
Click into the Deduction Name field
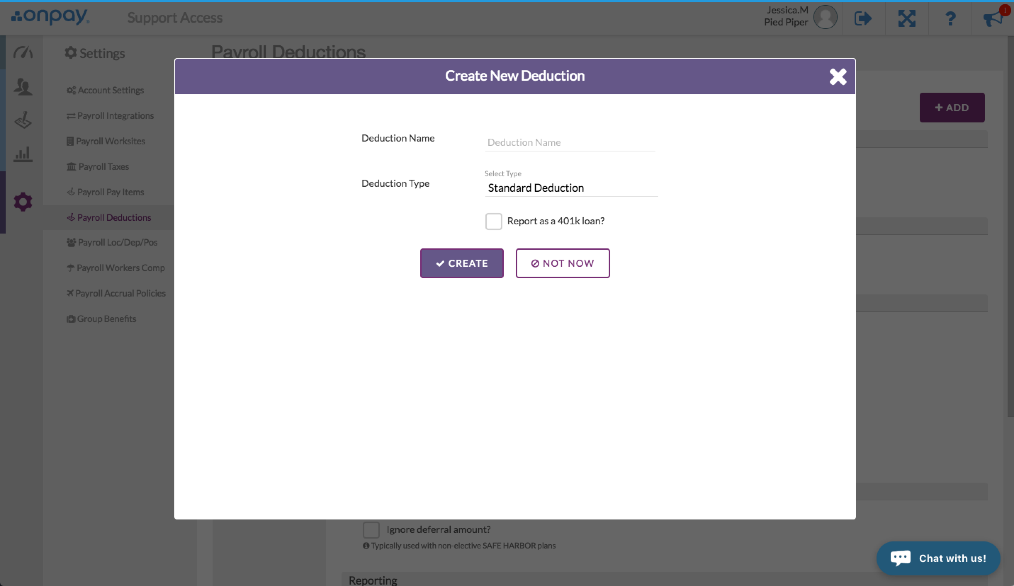pos(570,142)
